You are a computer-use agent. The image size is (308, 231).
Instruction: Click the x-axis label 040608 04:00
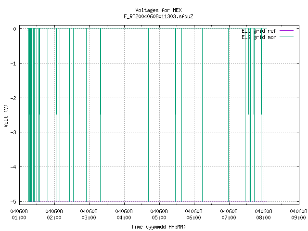[124, 215]
